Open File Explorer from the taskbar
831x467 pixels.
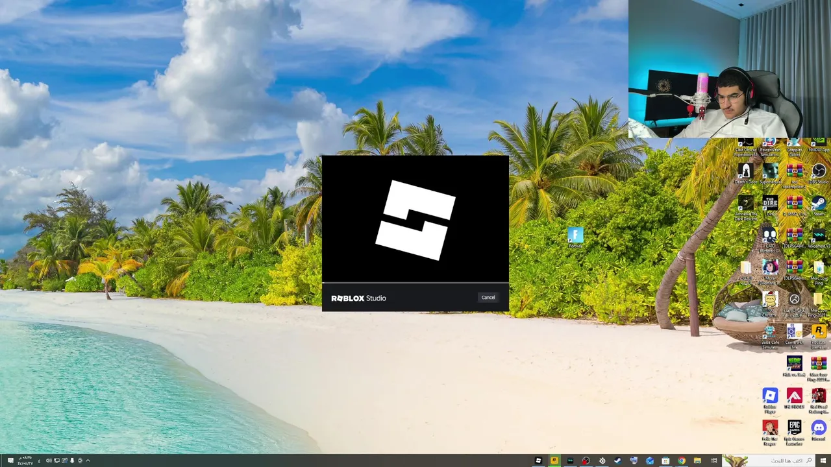coord(697,461)
